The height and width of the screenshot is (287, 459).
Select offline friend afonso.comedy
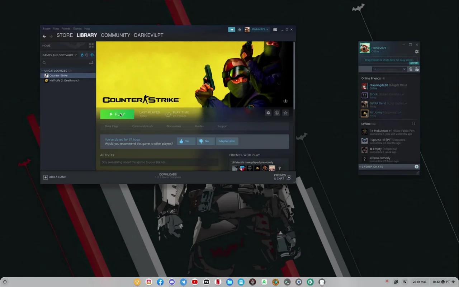click(389, 159)
